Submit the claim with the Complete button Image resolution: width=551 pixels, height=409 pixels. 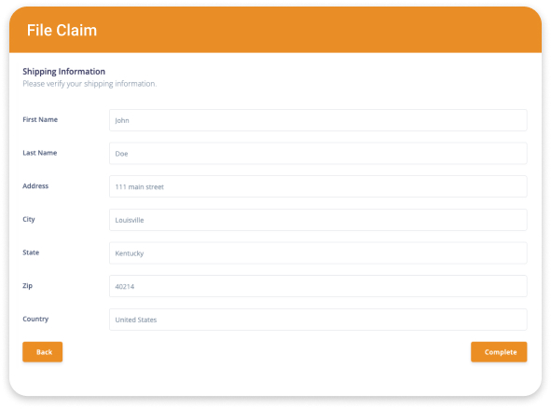tap(499, 352)
